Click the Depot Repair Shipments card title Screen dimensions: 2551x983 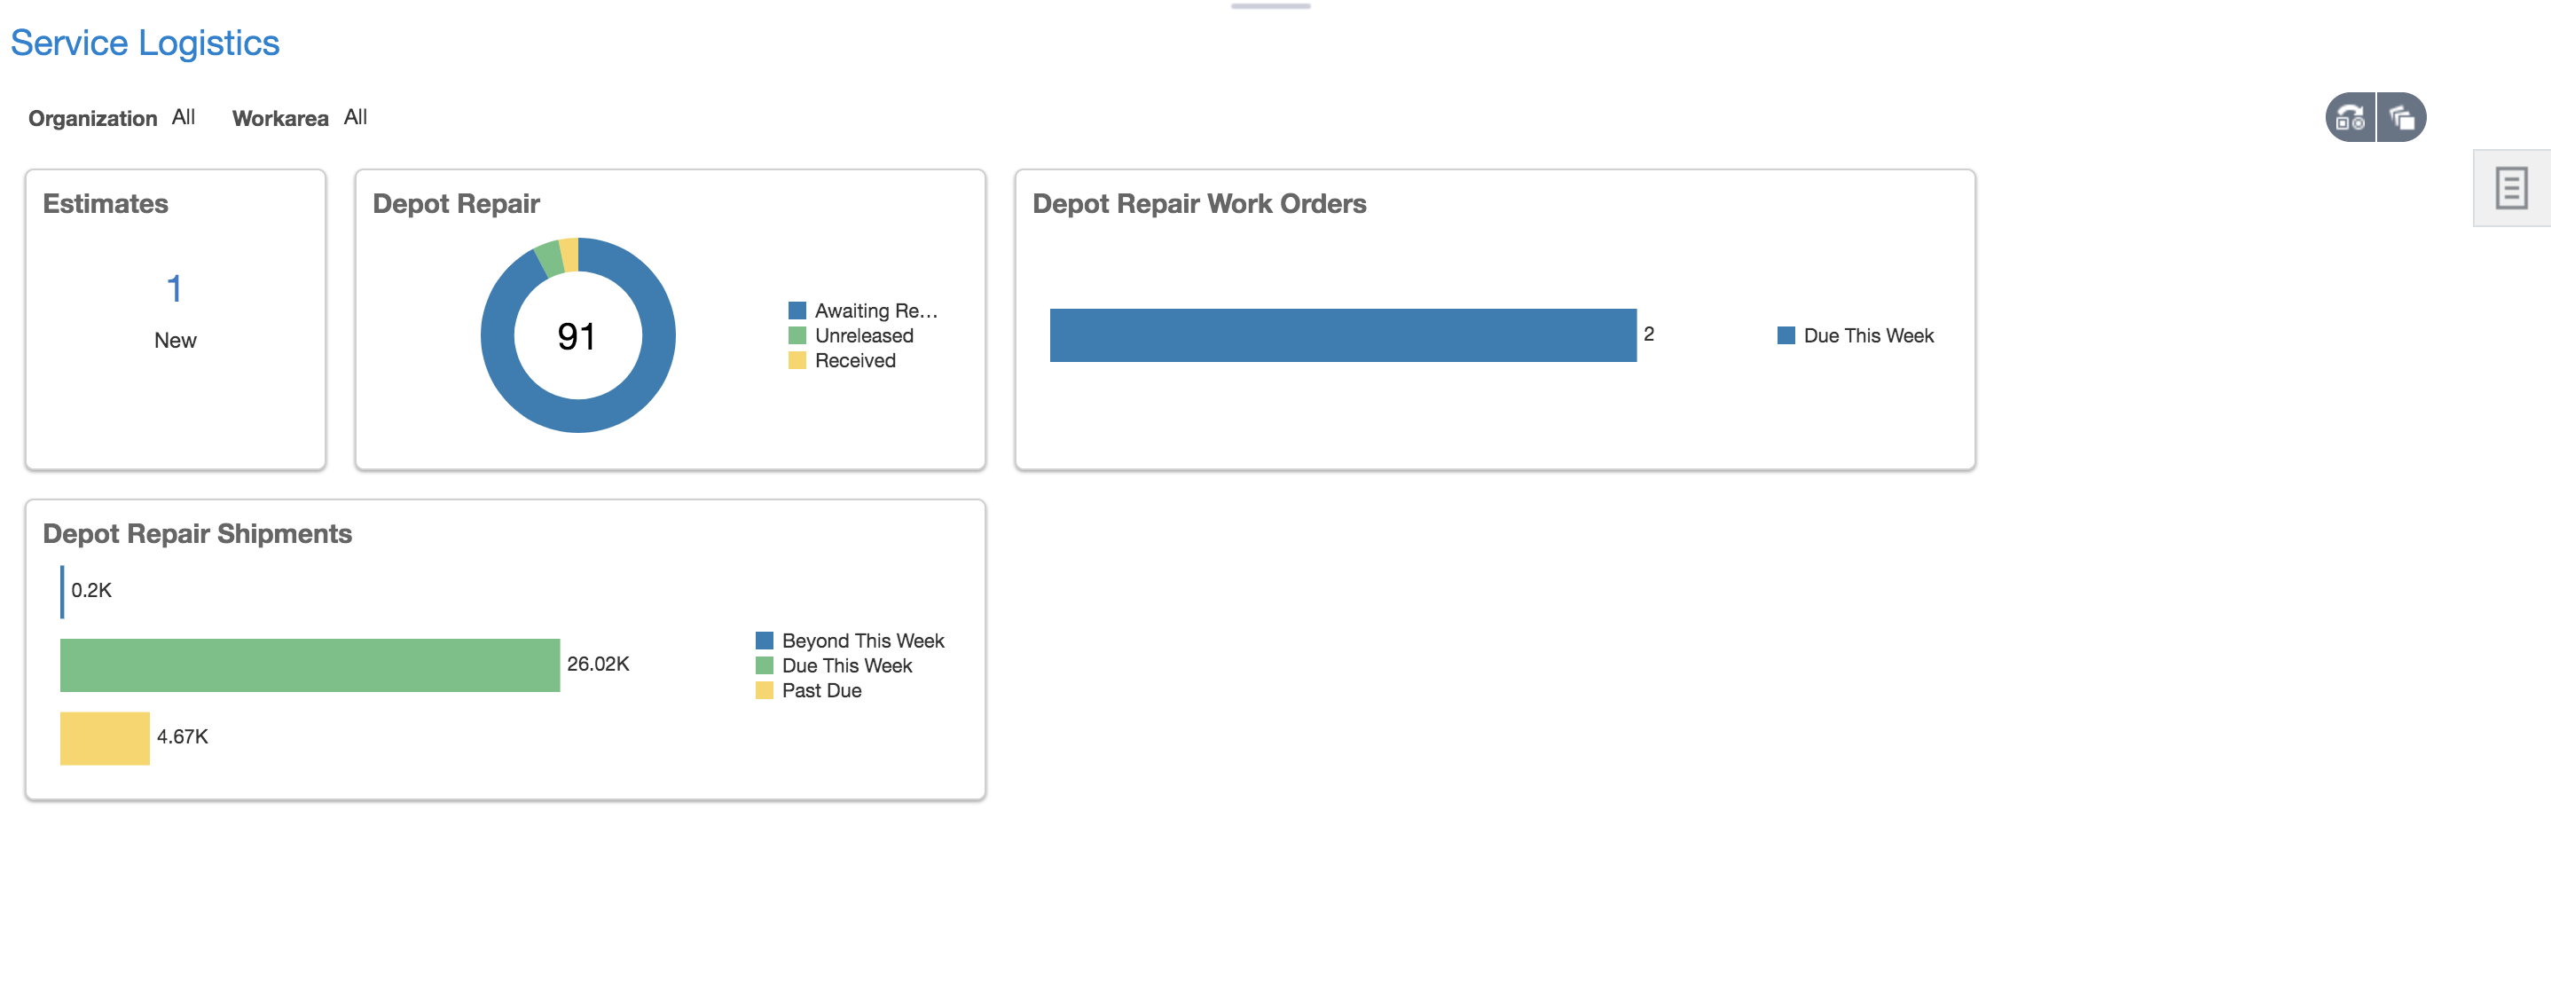pyautogui.click(x=197, y=534)
